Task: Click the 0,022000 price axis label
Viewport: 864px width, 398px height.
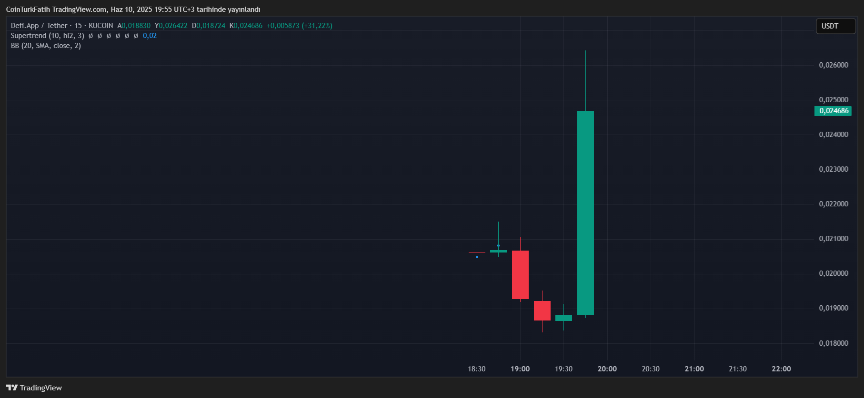Action: (x=834, y=204)
